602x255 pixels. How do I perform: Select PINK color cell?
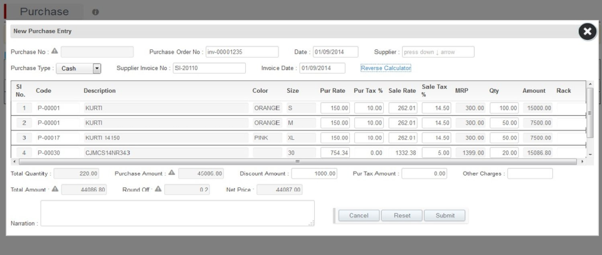267,138
